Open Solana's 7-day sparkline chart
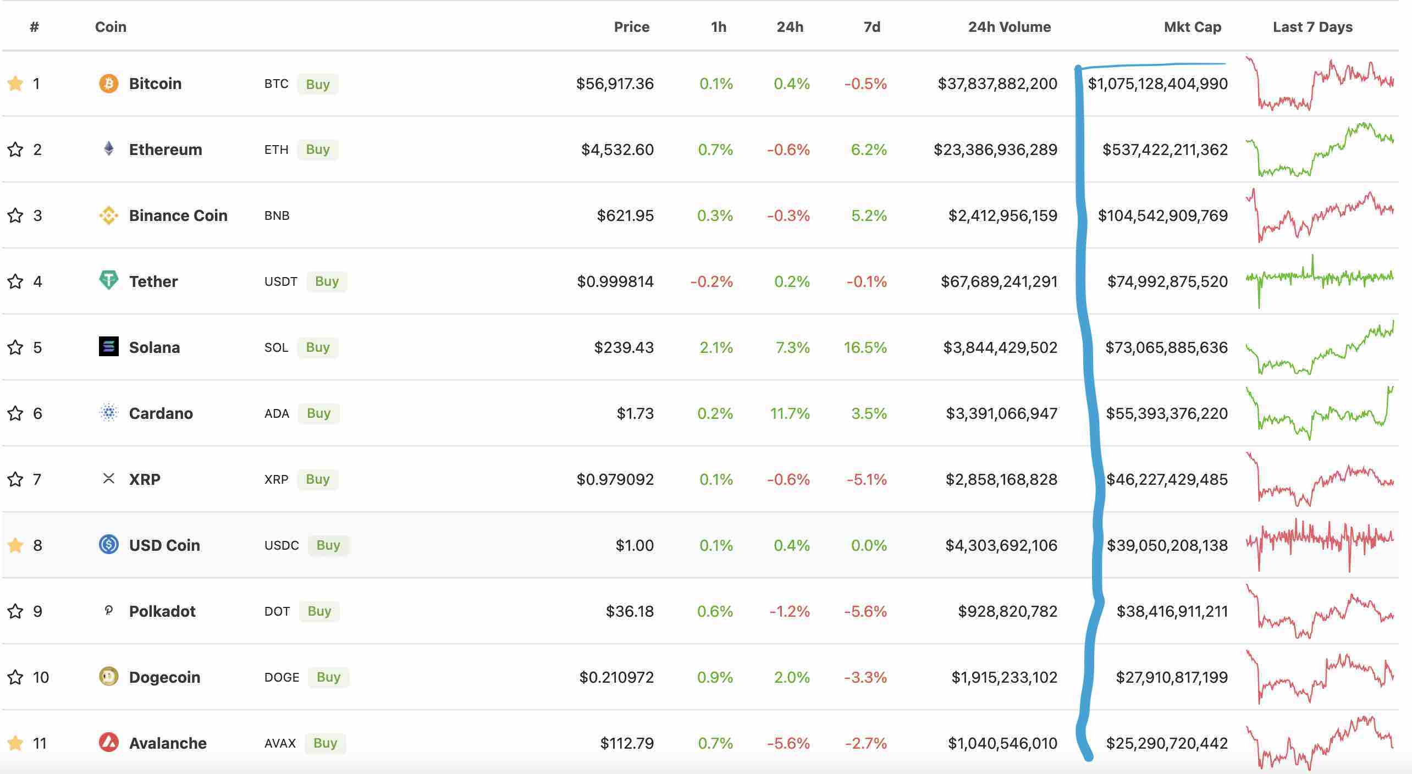 (x=1320, y=347)
